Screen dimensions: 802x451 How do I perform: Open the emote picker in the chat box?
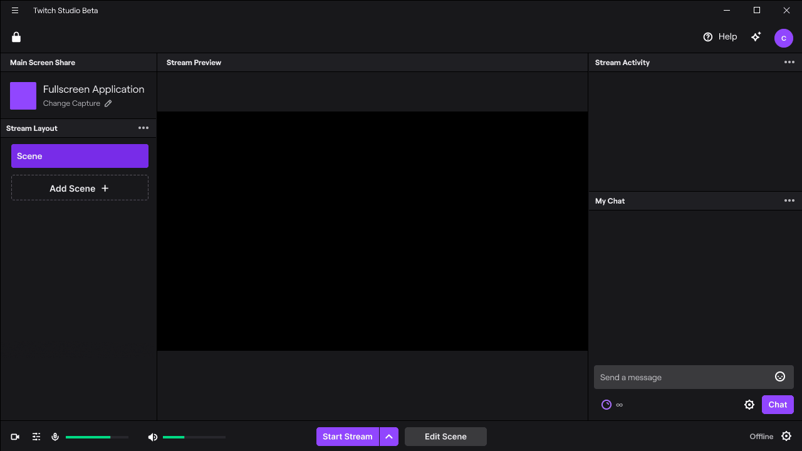coord(780,376)
